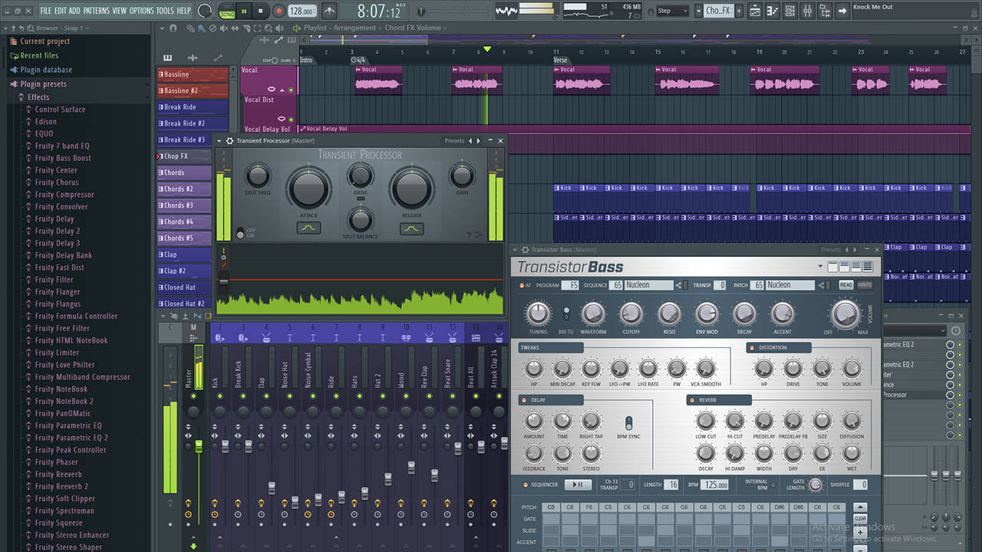Open Playlist options menu arrow

(x=161, y=28)
